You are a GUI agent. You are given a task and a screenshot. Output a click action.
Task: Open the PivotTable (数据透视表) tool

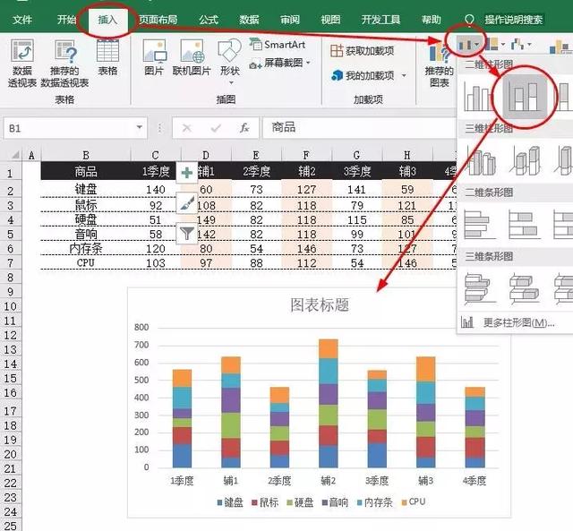pyautogui.click(x=22, y=64)
